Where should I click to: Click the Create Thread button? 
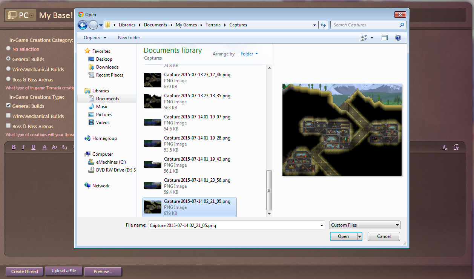(x=25, y=271)
